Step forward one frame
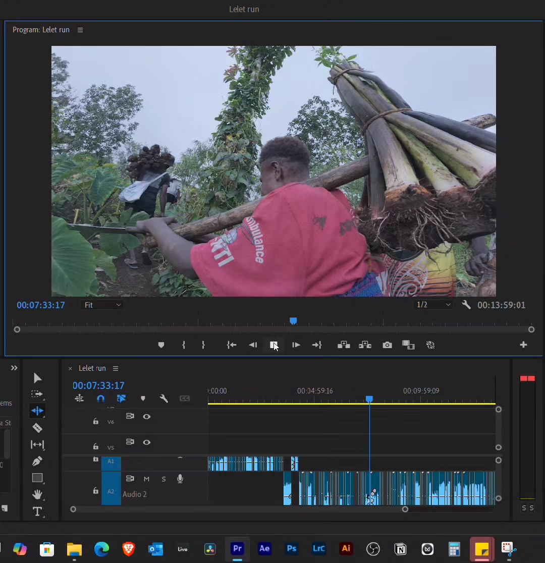545x563 pixels. pos(296,345)
